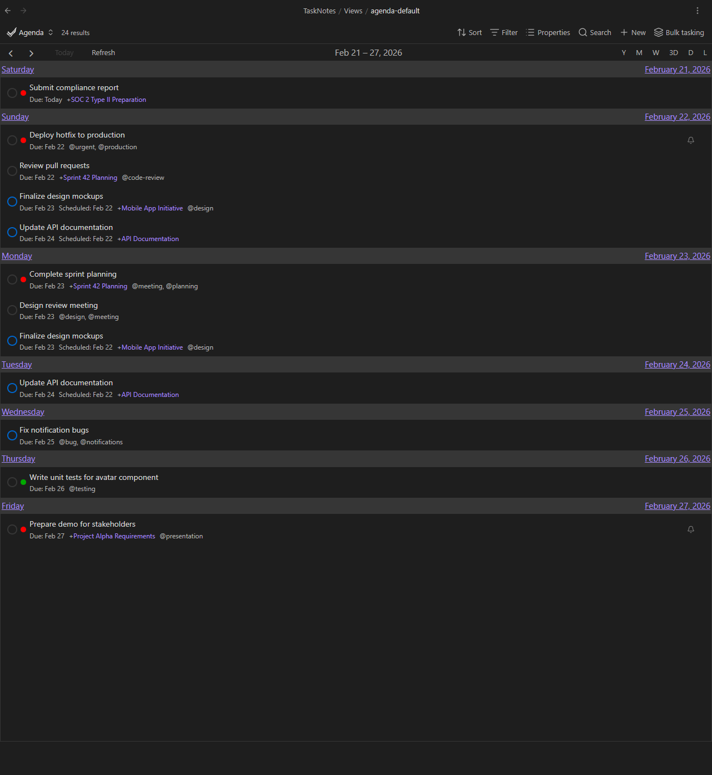Click the reminder bell on Prepare demo for stakeholders
This screenshot has height=775, width=712.
pos(691,529)
